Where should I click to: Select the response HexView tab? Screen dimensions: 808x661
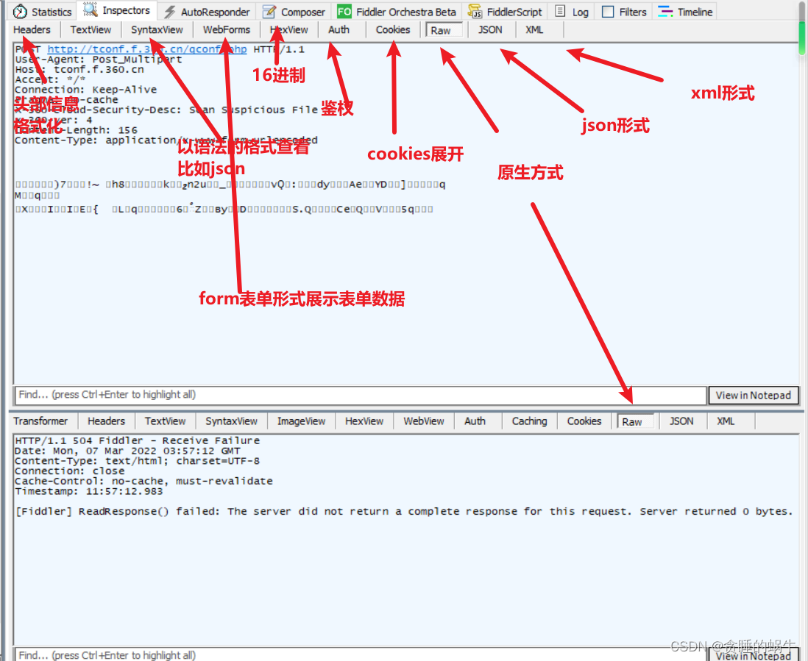364,421
